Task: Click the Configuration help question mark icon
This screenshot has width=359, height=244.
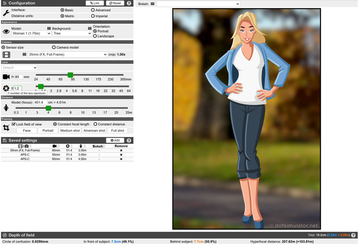Action: 129,3
